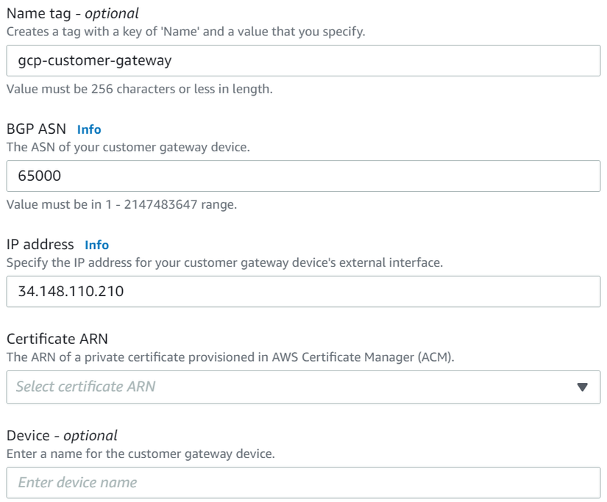Click the ASN of customer gateway description
607x502 pixels.
[128, 147]
